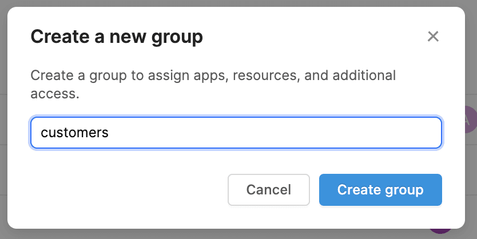The height and width of the screenshot is (239, 477).
Task: Close the Create a new group dialog
Action: click(x=433, y=37)
